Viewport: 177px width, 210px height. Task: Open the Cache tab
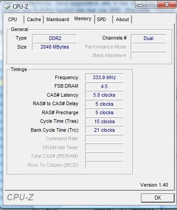tap(34, 19)
